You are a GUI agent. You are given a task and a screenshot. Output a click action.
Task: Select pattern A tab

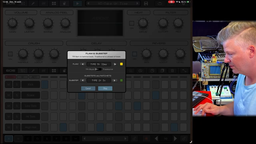[9, 139]
